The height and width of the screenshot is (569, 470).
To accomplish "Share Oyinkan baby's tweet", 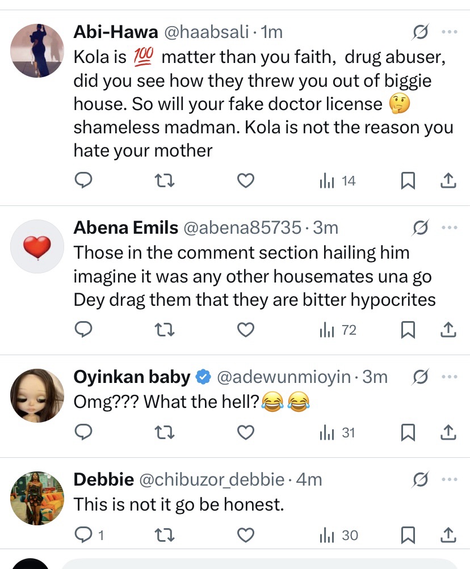I will click(x=448, y=432).
